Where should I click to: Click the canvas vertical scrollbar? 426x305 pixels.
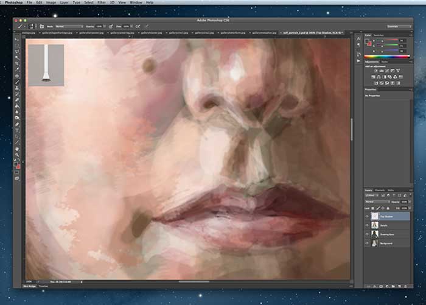point(352,130)
